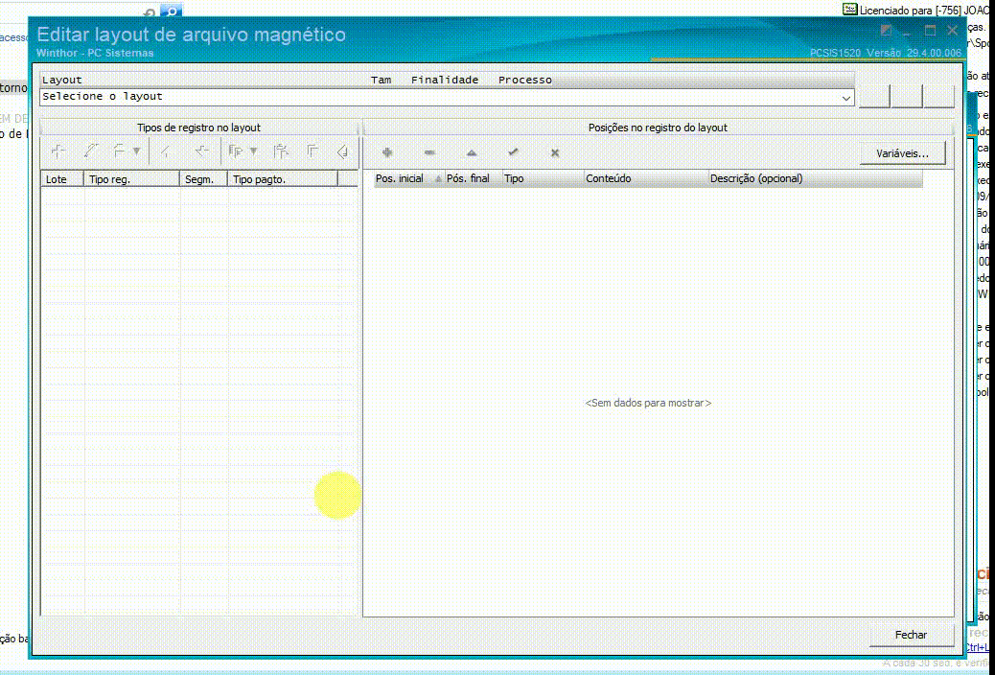Click the '<Sem dados para mostrar>' text
Viewport: 995px width, 675px height.
click(648, 404)
